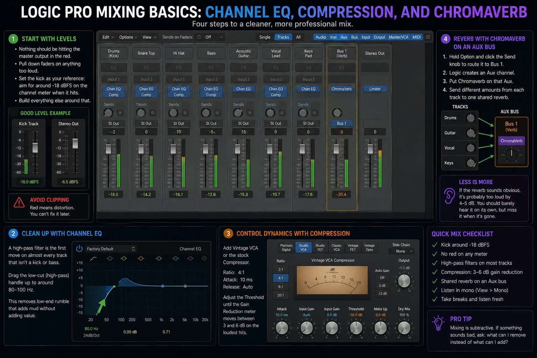Open the View dropdown in the mixer
537x358 pixels.
coord(149,37)
